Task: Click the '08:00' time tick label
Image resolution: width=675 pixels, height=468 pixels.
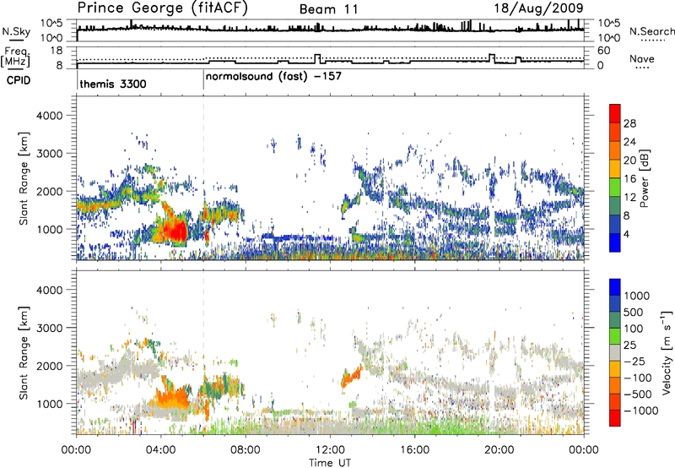Action: click(x=246, y=450)
